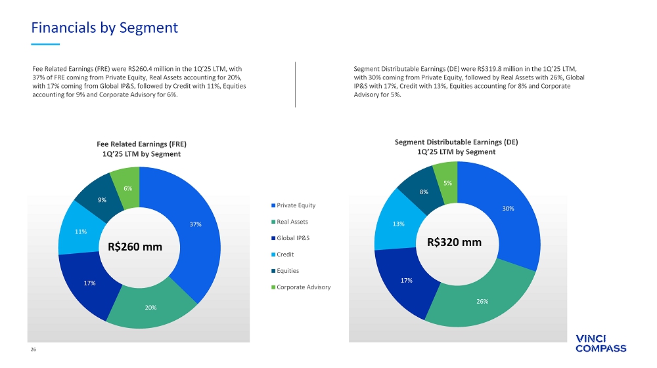Select the 26% Real Assets slice in DE chart

pyautogui.click(x=483, y=301)
